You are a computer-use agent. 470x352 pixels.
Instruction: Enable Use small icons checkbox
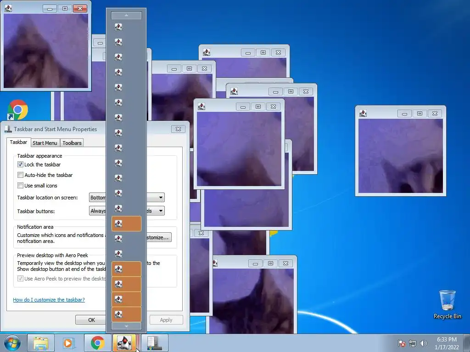point(20,185)
